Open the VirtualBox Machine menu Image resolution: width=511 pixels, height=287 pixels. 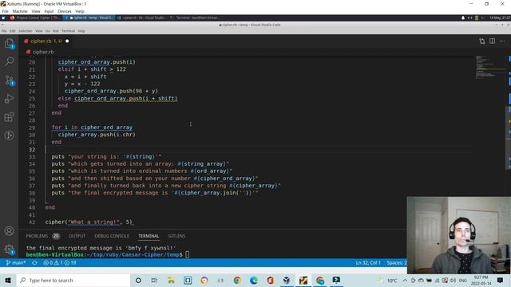click(20, 11)
